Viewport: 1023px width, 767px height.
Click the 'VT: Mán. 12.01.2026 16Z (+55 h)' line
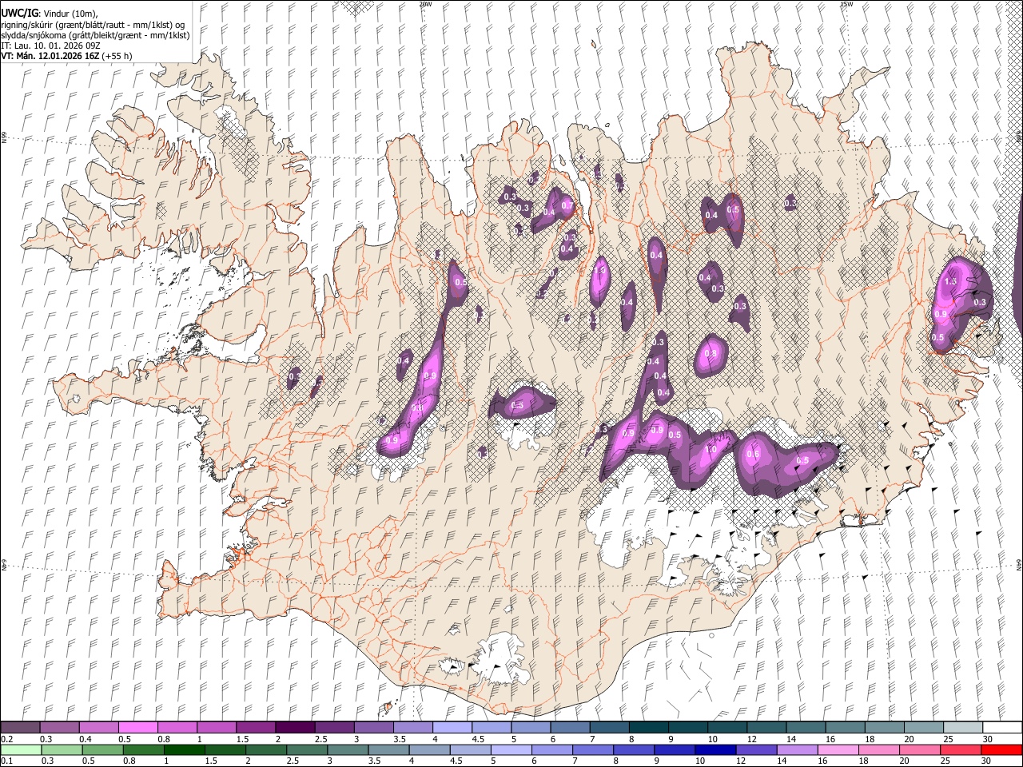66,56
